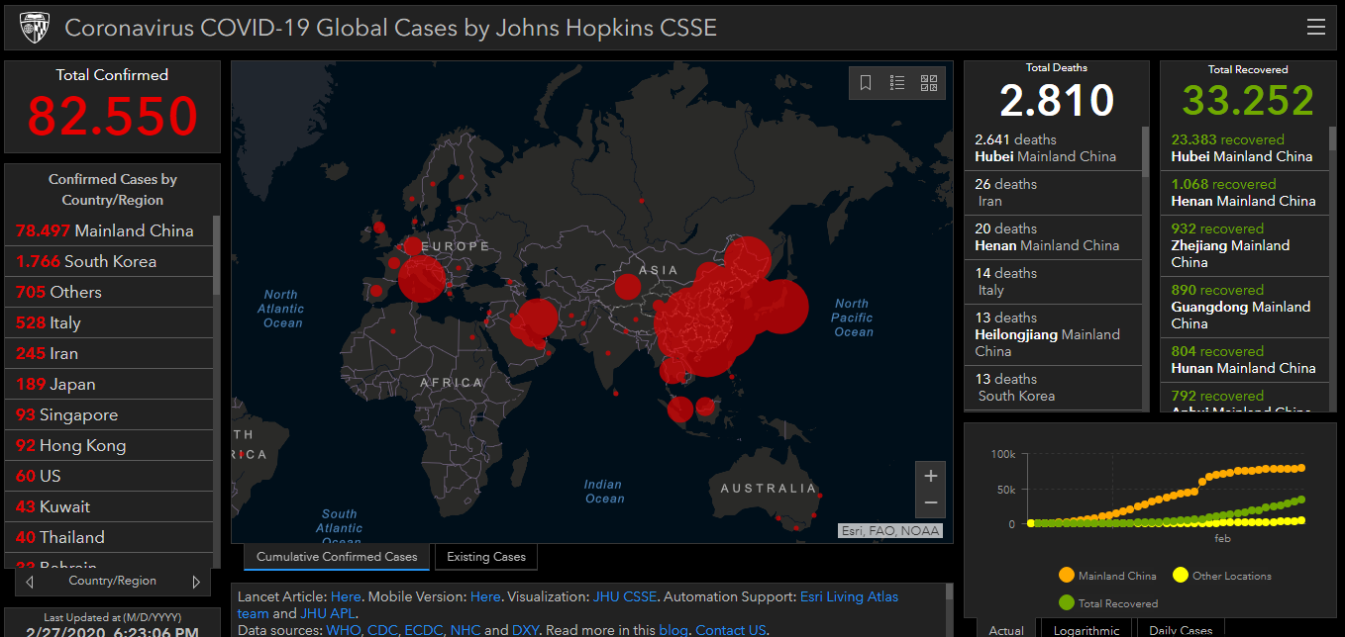Open the hamburger menu at top right
The image size is (1345, 637).
1315,28
